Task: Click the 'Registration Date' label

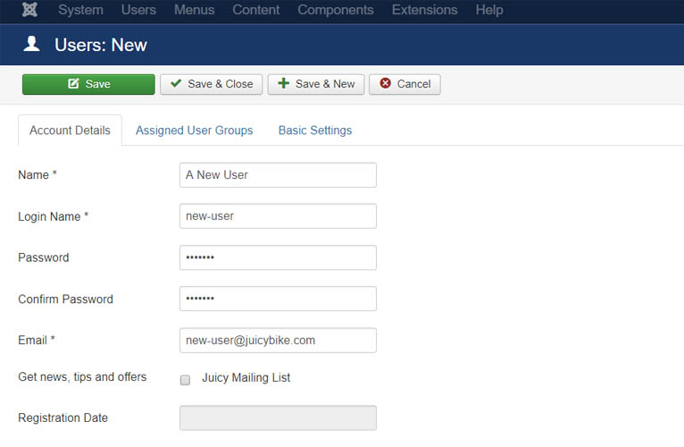Action: [x=63, y=417]
